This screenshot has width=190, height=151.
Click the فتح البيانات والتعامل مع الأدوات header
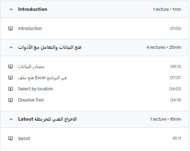click(x=50, y=47)
